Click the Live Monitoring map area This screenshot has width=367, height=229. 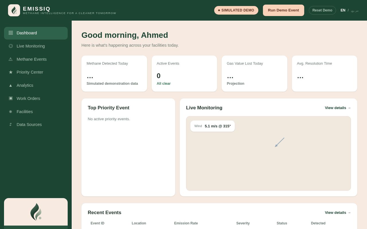pos(268,153)
